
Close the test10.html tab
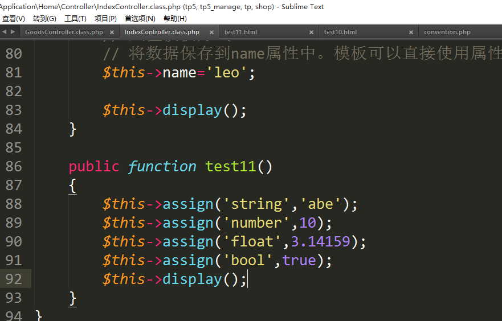pos(411,32)
